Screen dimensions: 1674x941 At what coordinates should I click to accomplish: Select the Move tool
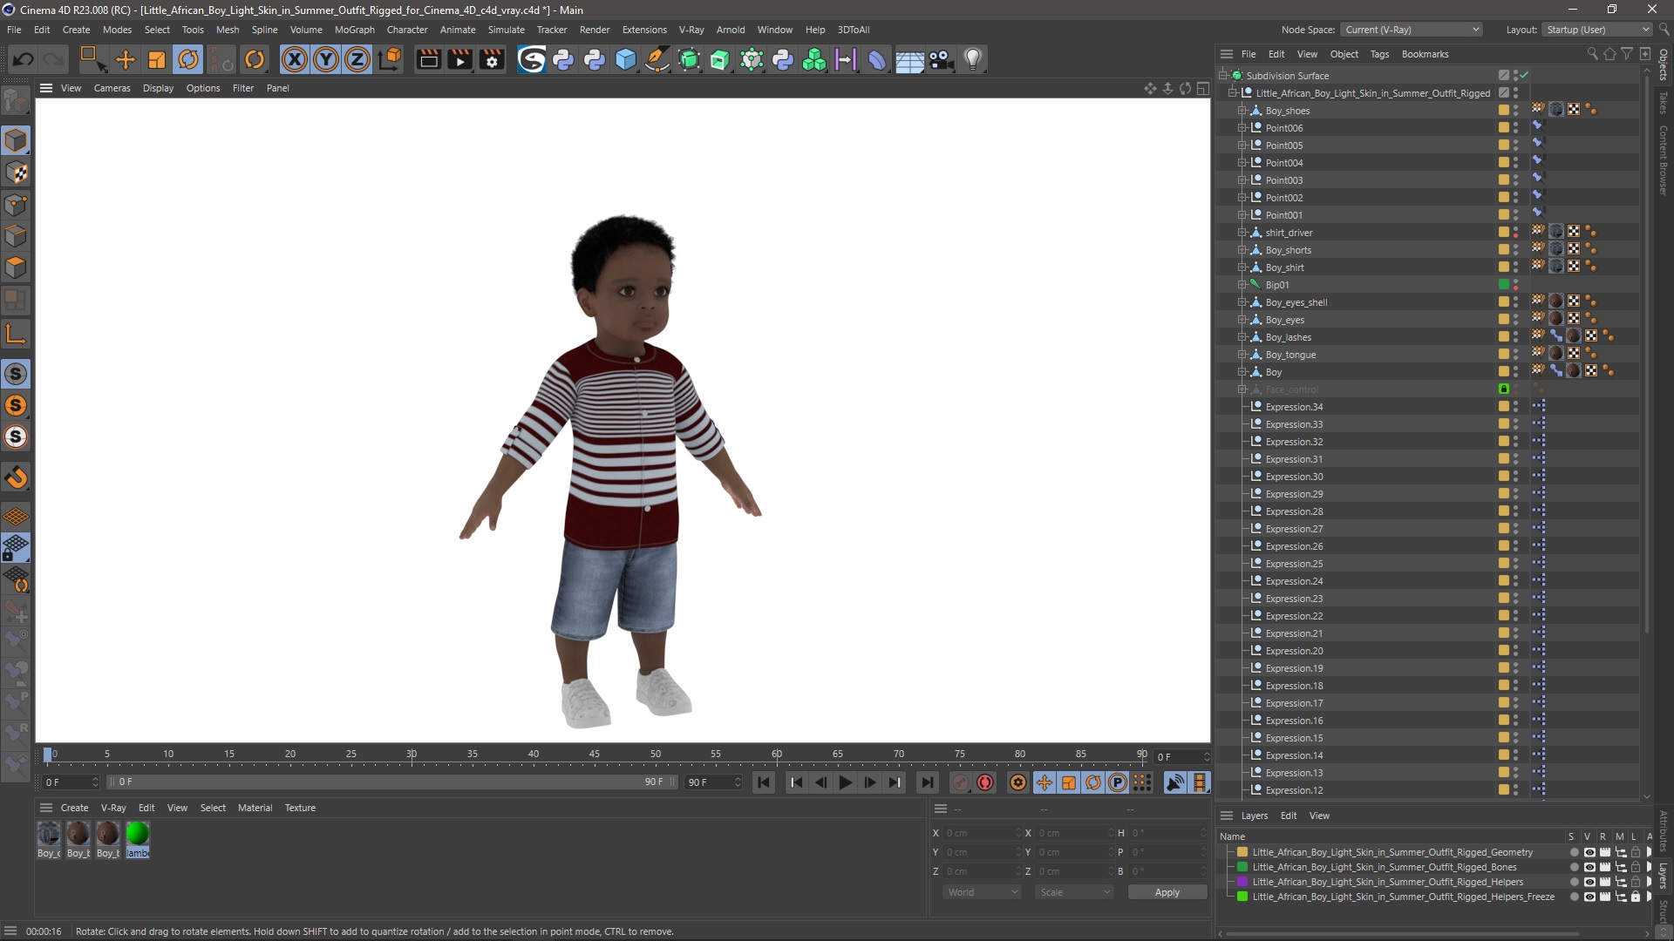coord(126,59)
